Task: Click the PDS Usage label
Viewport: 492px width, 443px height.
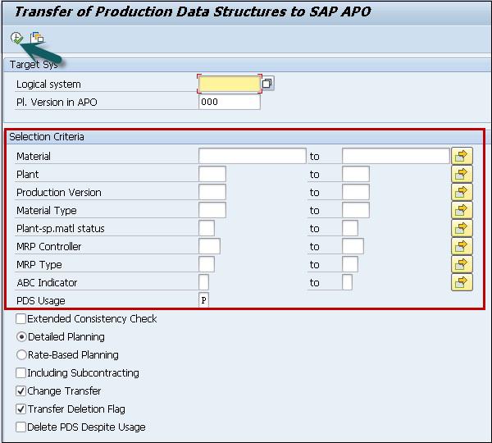Action: [41, 301]
